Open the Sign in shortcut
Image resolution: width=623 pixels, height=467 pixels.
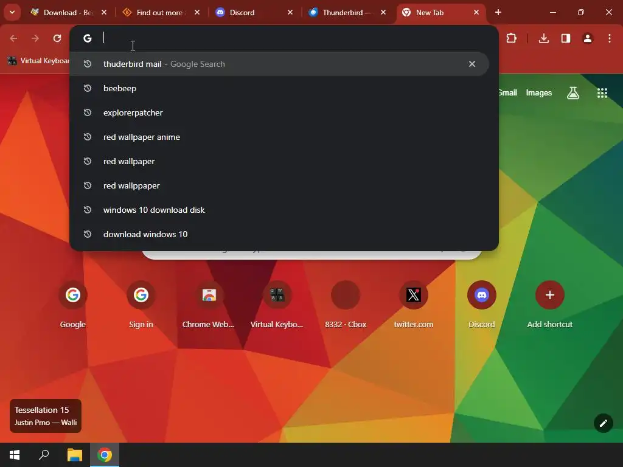click(141, 305)
